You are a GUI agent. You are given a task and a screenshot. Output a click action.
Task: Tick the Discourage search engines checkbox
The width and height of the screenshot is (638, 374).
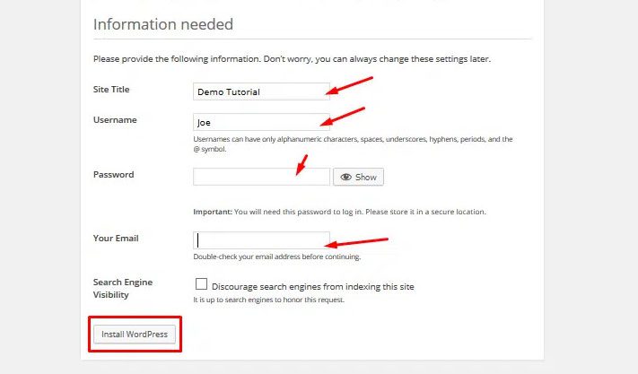pyautogui.click(x=201, y=284)
